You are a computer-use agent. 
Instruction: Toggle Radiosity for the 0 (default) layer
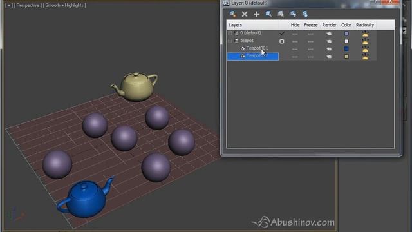tap(365, 34)
